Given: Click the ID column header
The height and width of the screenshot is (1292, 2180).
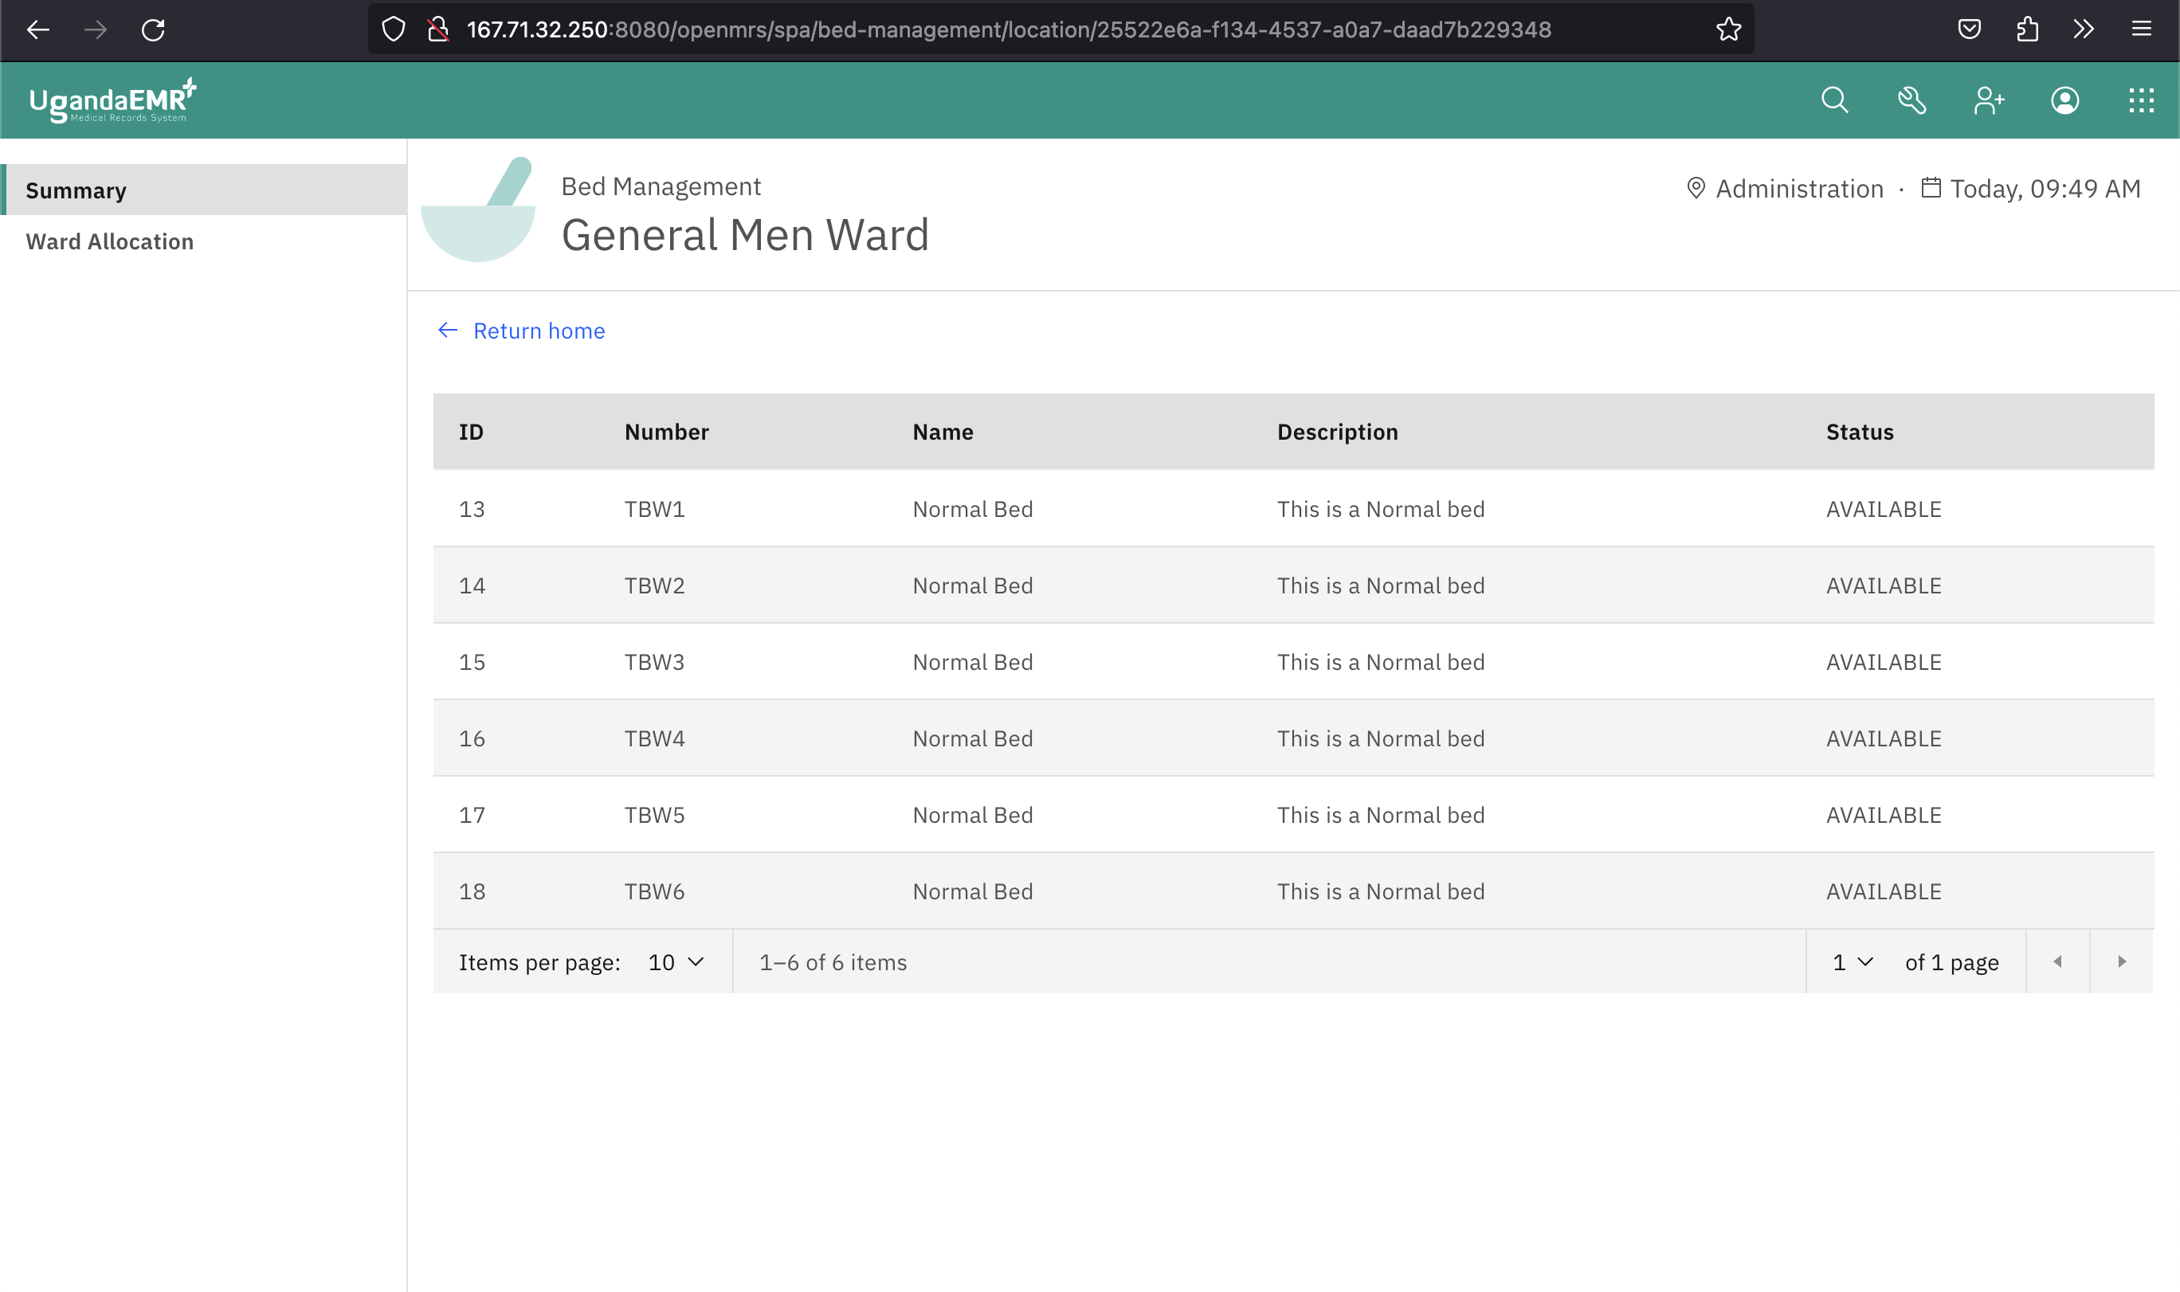Looking at the screenshot, I should coord(471,432).
